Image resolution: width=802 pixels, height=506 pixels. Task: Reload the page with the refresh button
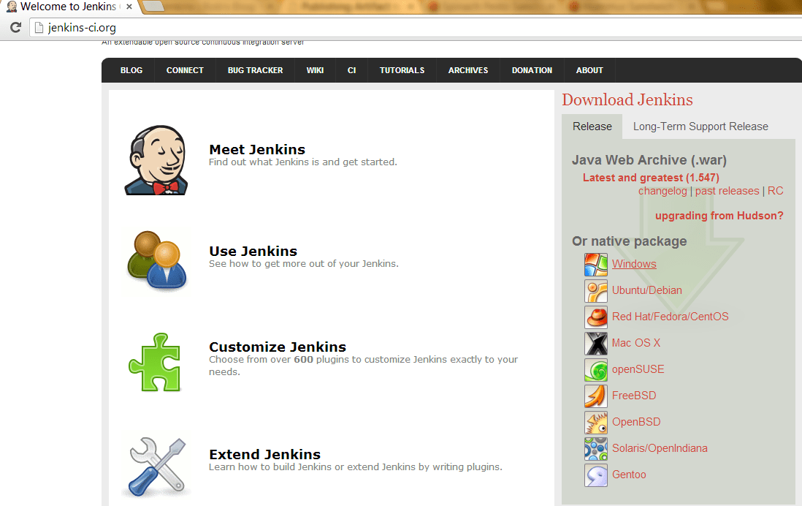pyautogui.click(x=15, y=28)
